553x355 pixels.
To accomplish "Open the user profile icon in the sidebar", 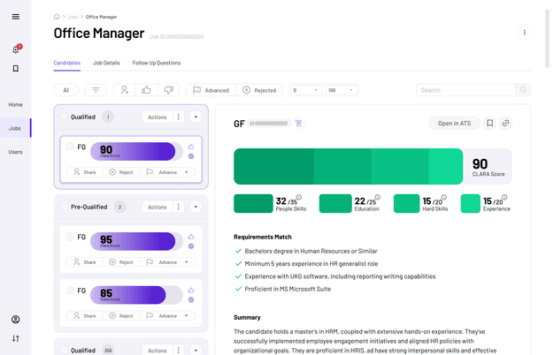I will pos(15,319).
